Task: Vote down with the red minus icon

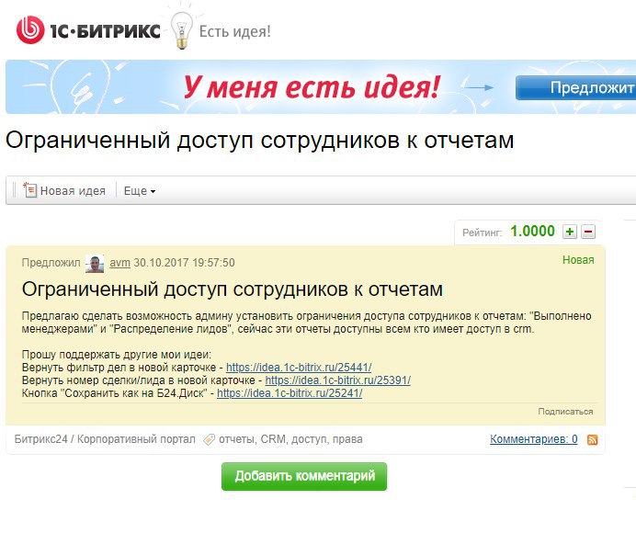Action: click(x=588, y=232)
